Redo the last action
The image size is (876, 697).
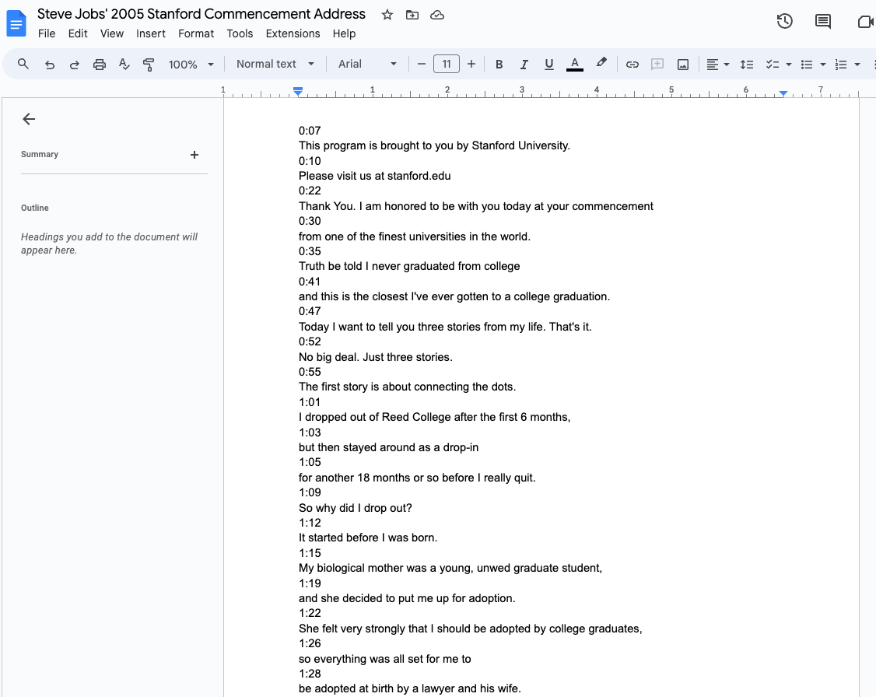[75, 65]
